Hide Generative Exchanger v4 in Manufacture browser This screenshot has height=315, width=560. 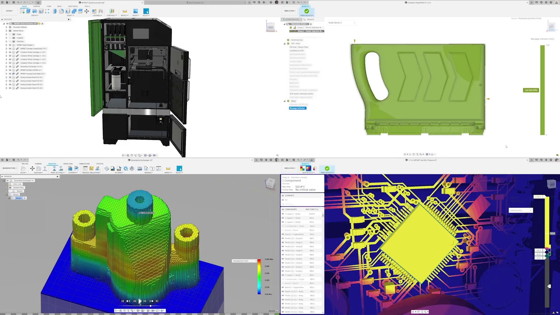[x=8, y=181]
